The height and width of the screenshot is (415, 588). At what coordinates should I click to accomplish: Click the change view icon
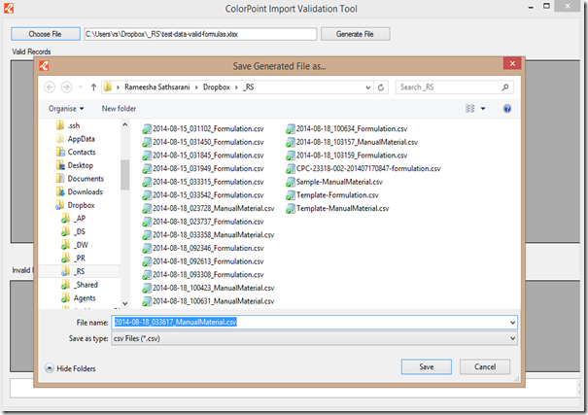click(x=469, y=109)
